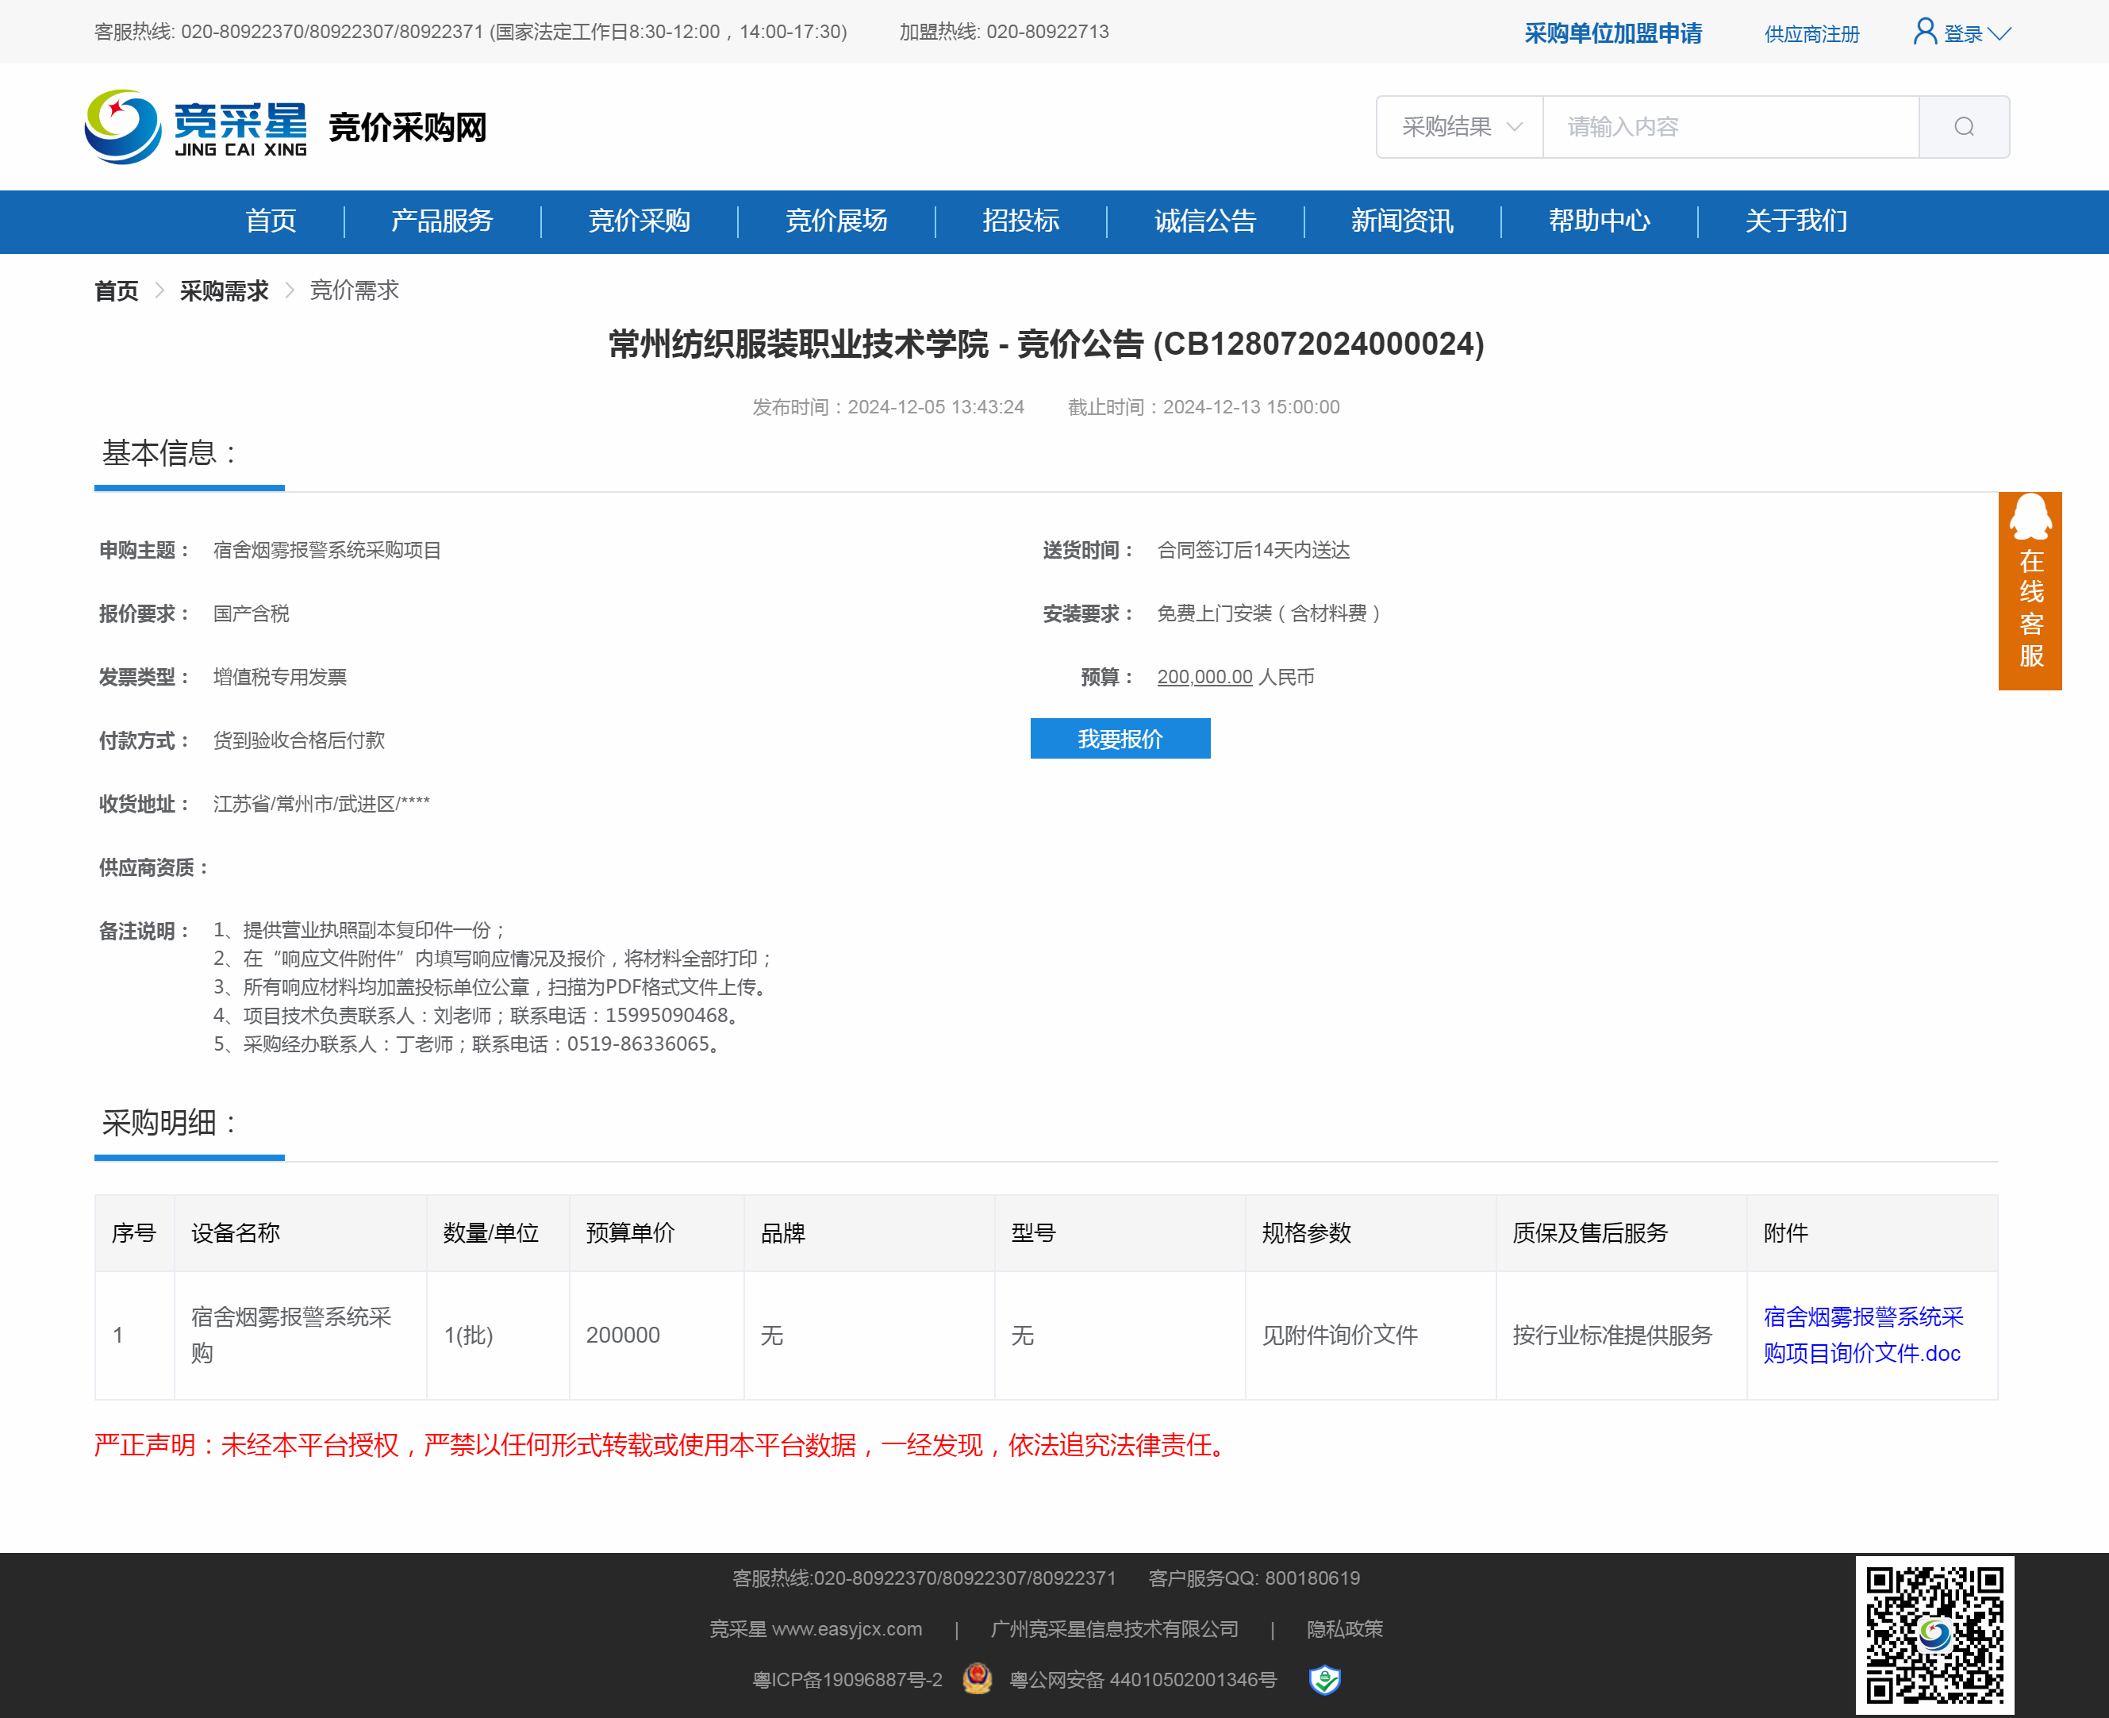Screen dimensions: 2109x1718
Task: Open the online customer service QQ widget
Action: pyautogui.click(x=2029, y=590)
